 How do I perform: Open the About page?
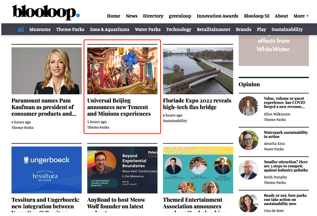point(281,16)
